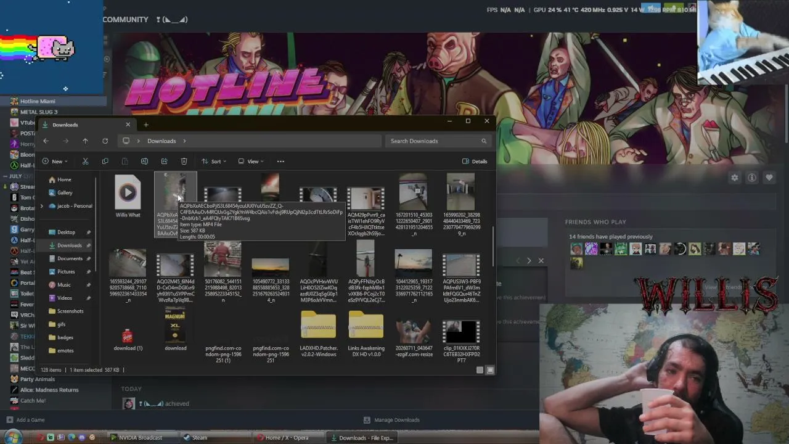Select the 20260711_043647-ezgif.com-resize file
The width and height of the screenshot is (789, 444).
click(x=414, y=339)
